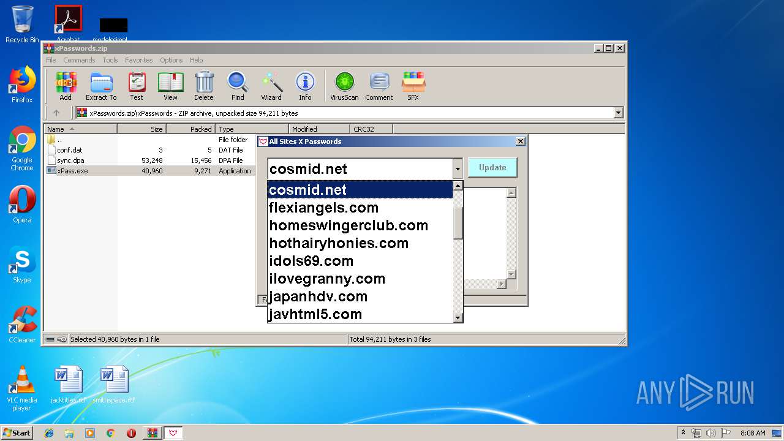The image size is (784, 441).
Task: Click the volume icon in system tray
Action: point(711,433)
